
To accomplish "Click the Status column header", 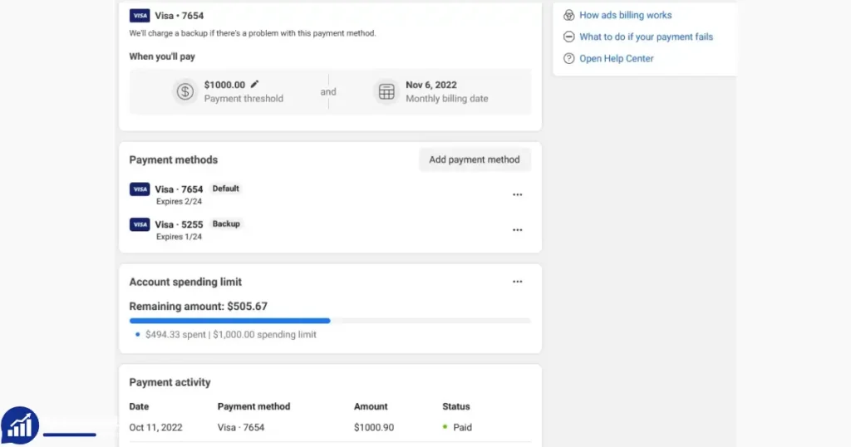I will pyautogui.click(x=456, y=406).
